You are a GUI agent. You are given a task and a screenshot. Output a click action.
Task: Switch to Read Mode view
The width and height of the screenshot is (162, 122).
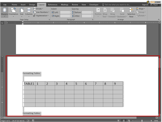118,121
